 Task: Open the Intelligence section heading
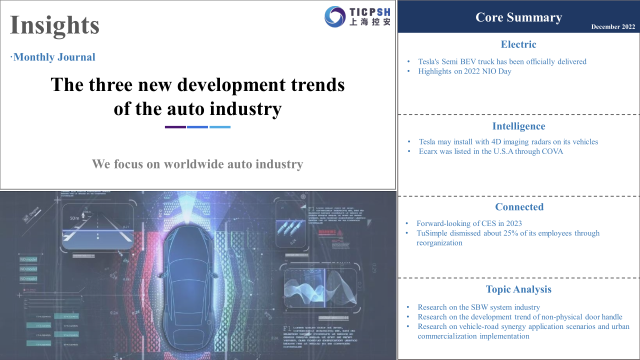coord(518,126)
